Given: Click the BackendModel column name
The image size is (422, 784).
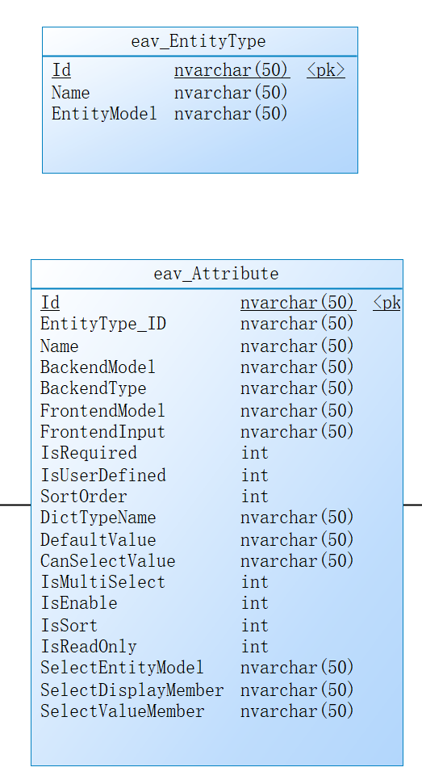Looking at the screenshot, I should point(98,367).
